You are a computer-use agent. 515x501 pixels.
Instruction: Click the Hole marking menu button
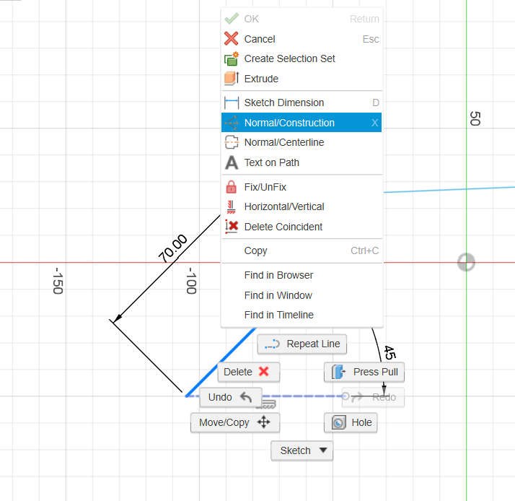(x=351, y=422)
